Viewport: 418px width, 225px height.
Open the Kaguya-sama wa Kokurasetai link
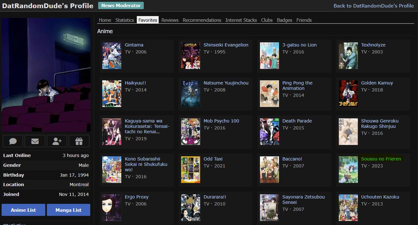tap(147, 126)
